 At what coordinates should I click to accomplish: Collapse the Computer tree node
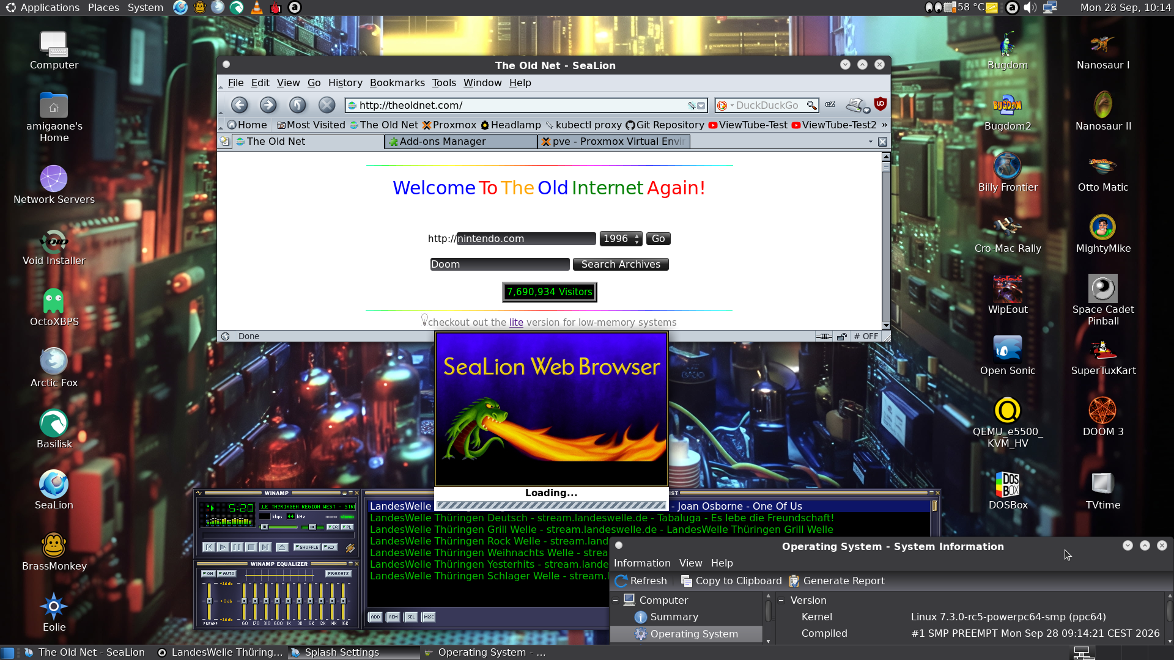[x=615, y=600]
